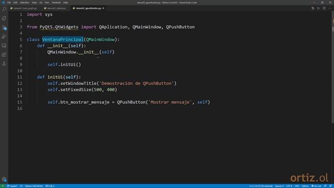The width and height of the screenshot is (334, 188).
Task: Click 'PyQt5.QtWidgets' on line 3
Action: tap(59, 27)
